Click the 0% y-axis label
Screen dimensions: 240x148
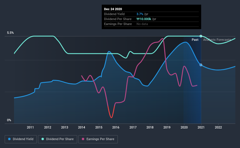pos(9,120)
